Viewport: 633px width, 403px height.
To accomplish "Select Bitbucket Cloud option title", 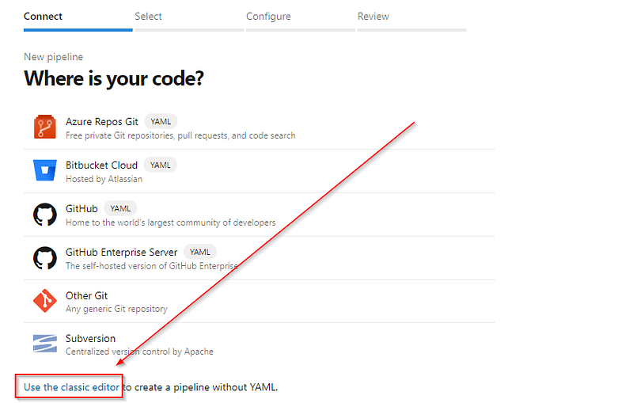I will pyautogui.click(x=102, y=165).
